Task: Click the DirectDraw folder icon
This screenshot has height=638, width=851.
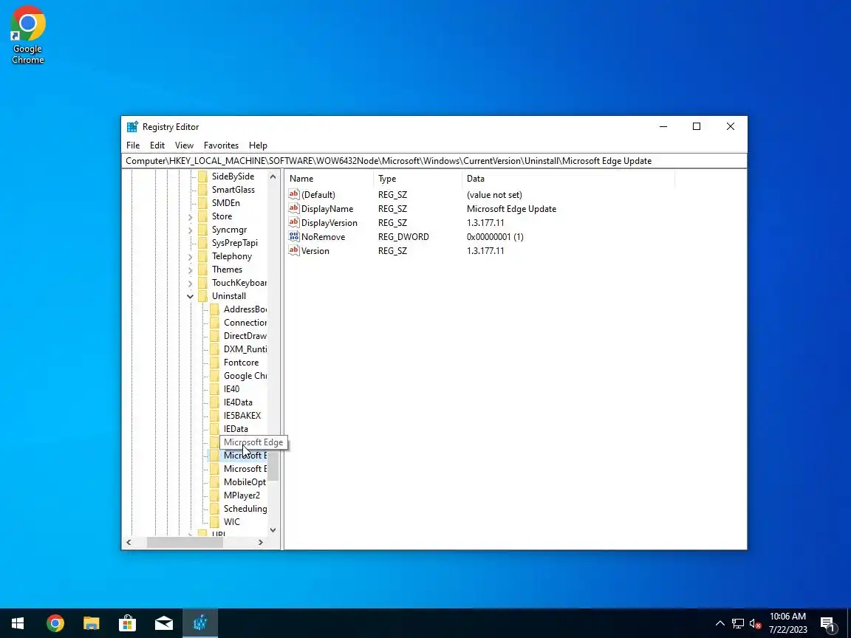Action: coord(214,336)
